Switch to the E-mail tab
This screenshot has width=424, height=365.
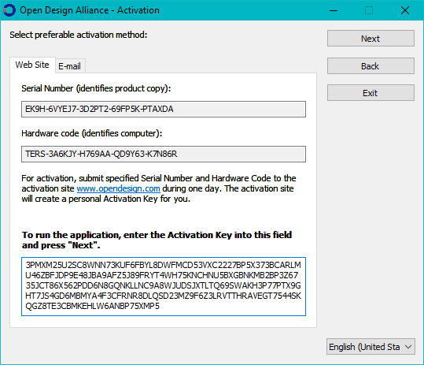[x=70, y=66]
